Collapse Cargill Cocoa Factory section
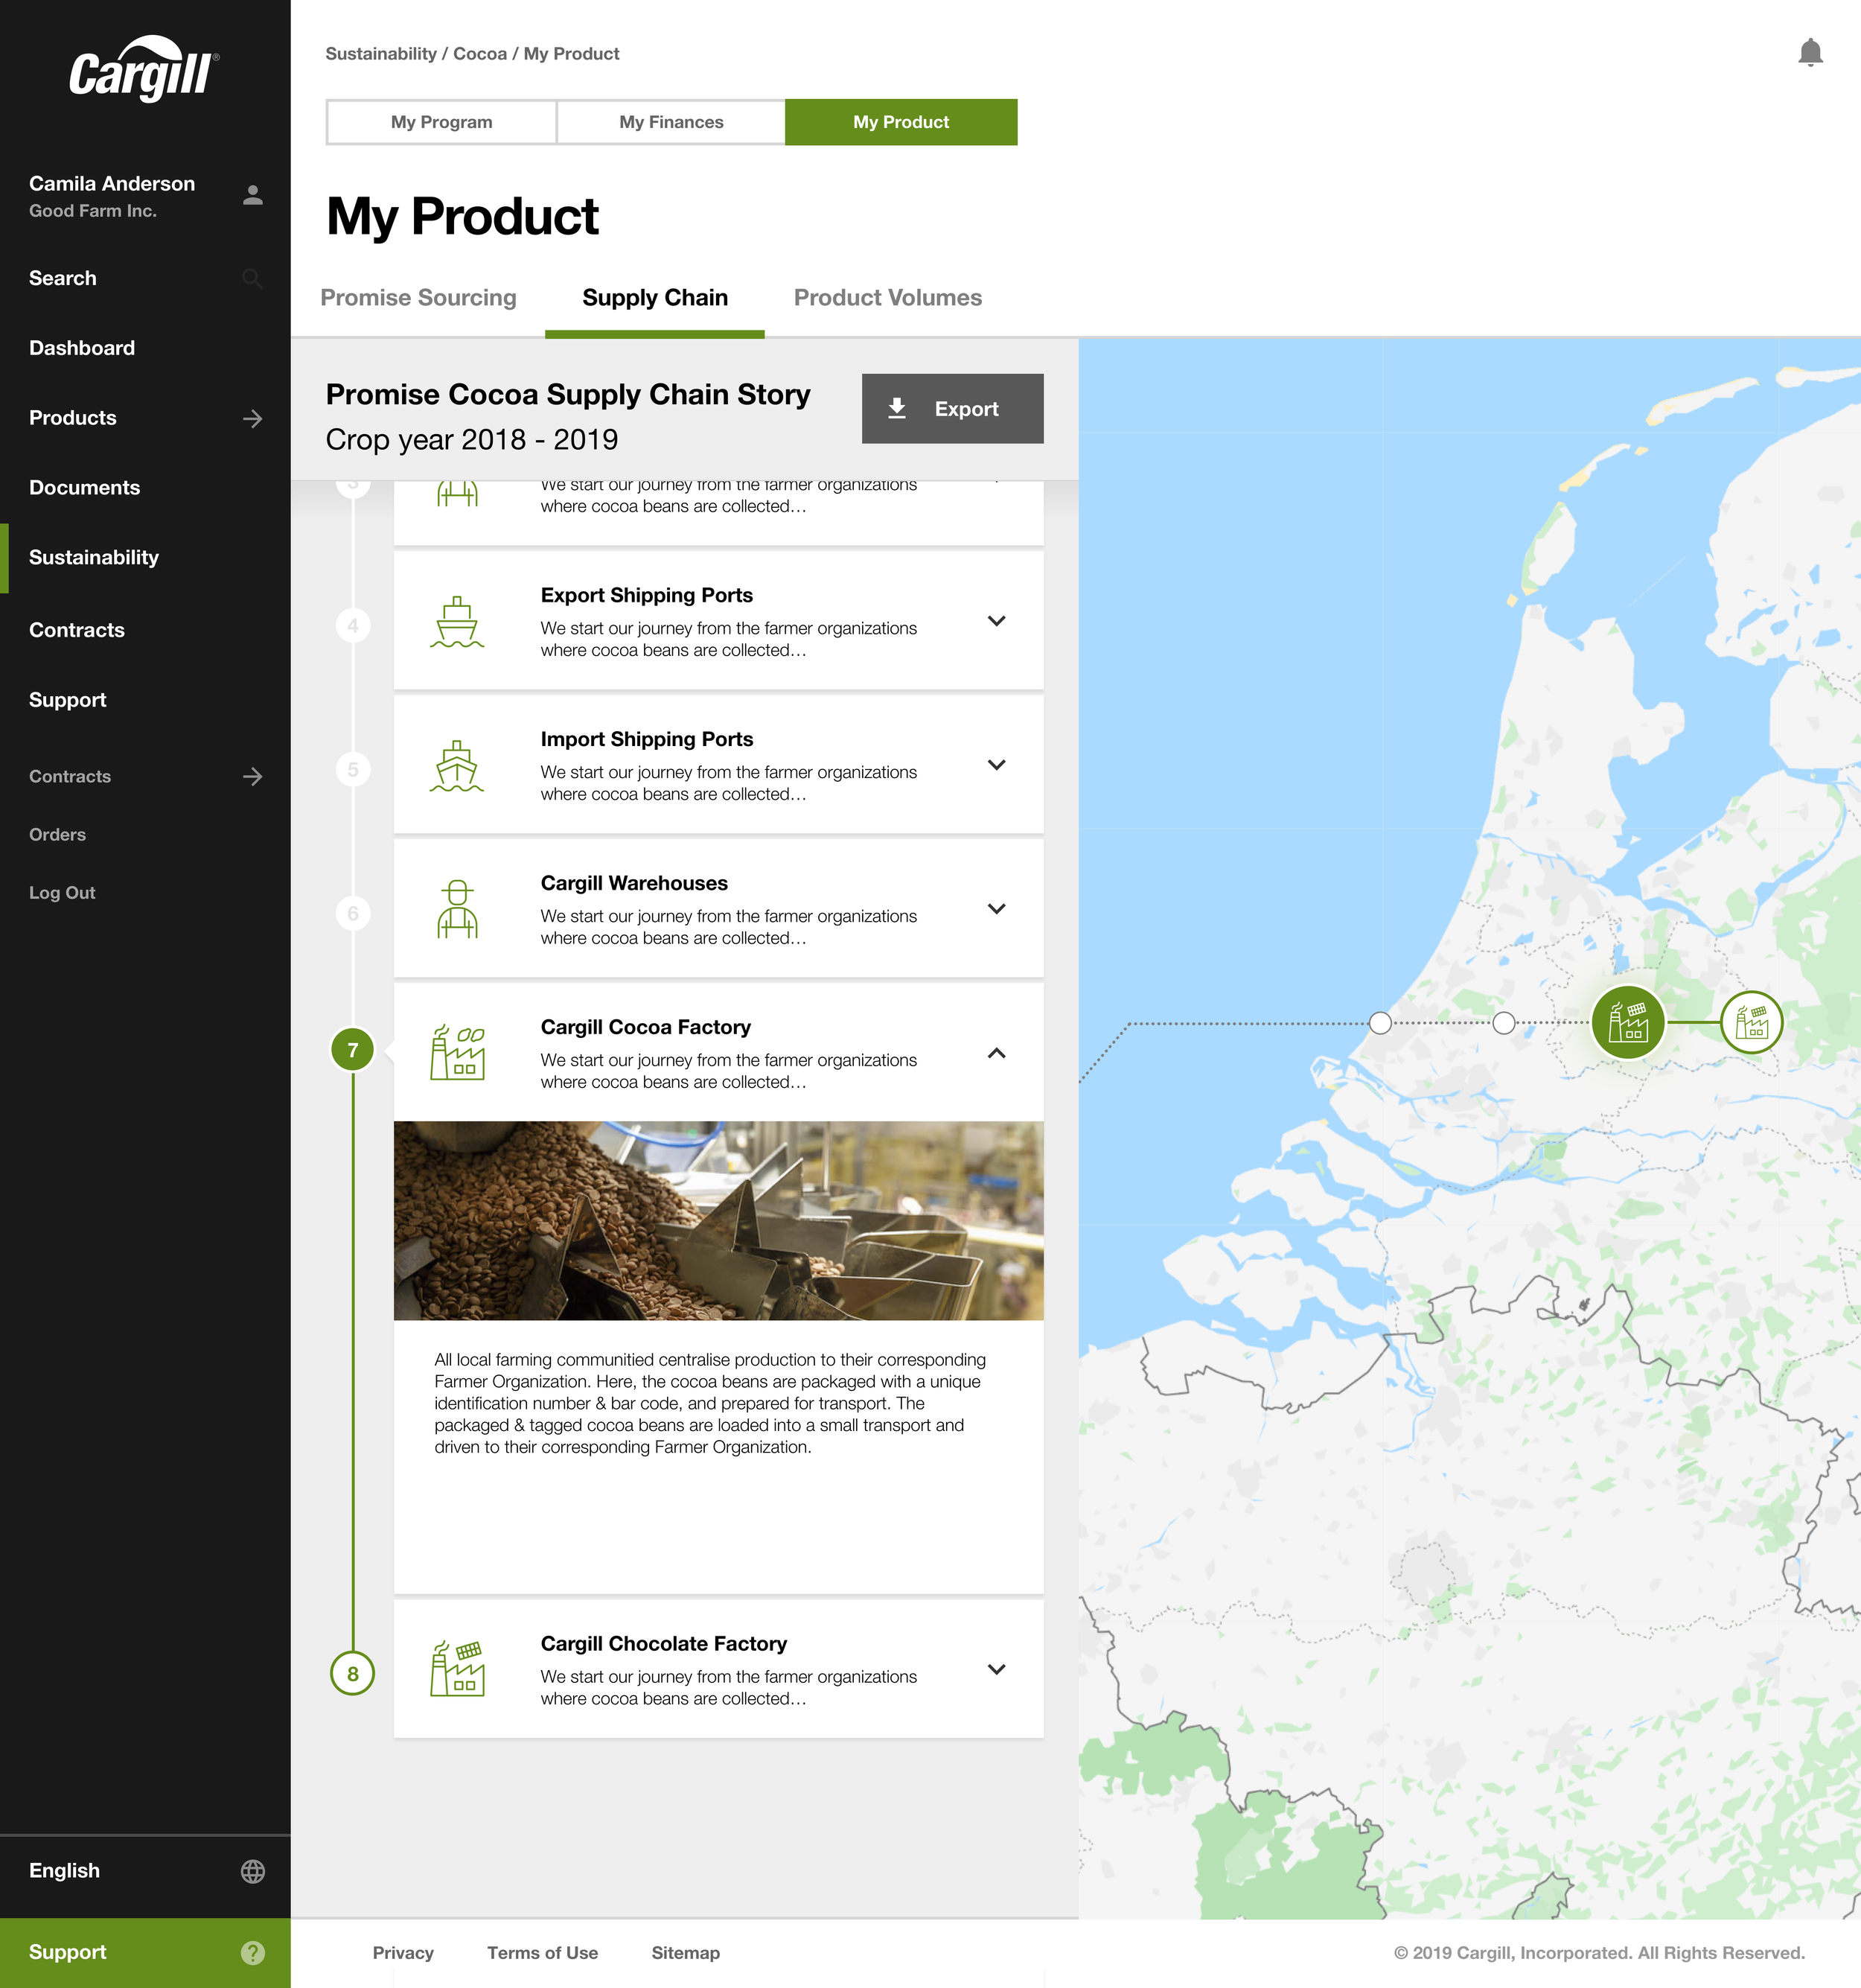The width and height of the screenshot is (1861, 1988). point(996,1053)
